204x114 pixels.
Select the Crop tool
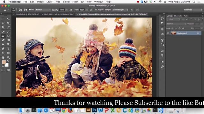(x=3, y=27)
